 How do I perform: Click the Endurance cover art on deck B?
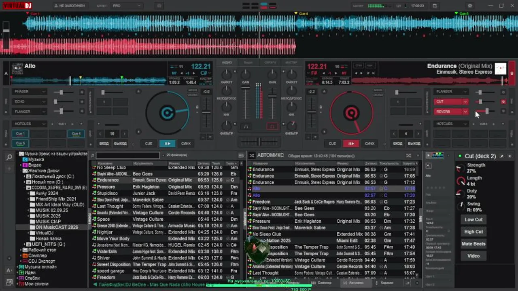coord(501,68)
